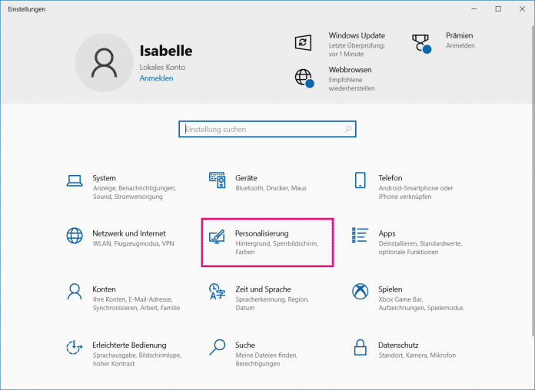Select the Netzwerk und Internet globe icon
The width and height of the screenshot is (535, 390).
[75, 235]
